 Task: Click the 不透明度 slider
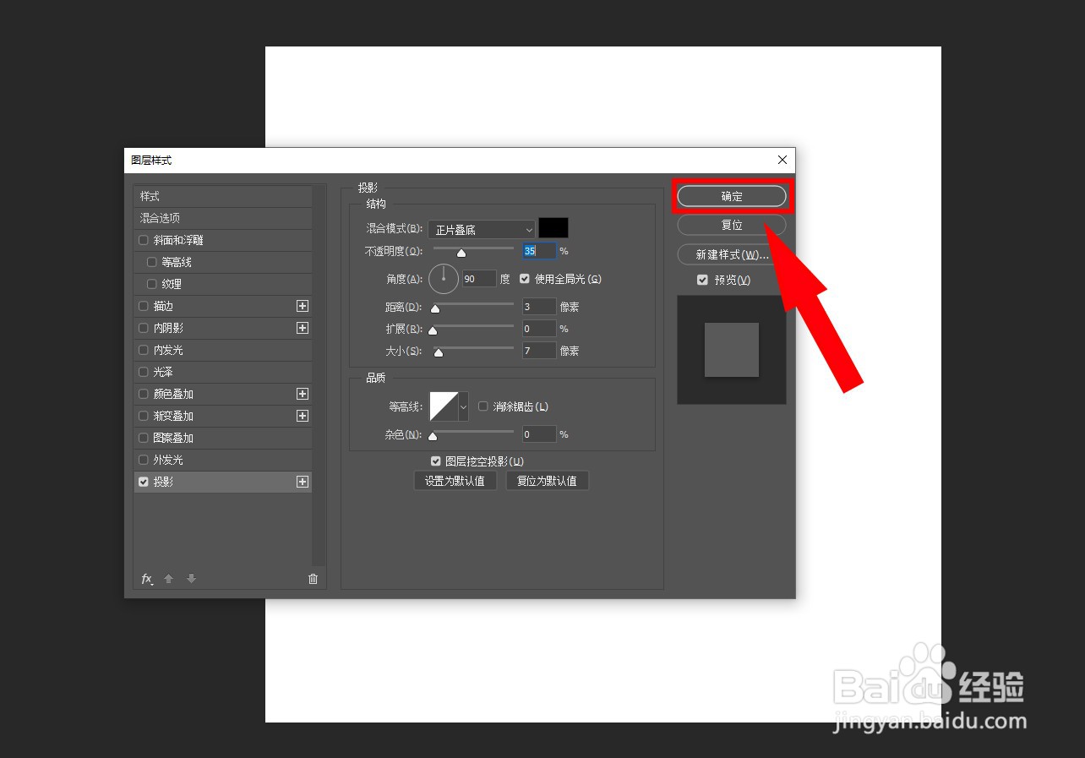(473, 250)
